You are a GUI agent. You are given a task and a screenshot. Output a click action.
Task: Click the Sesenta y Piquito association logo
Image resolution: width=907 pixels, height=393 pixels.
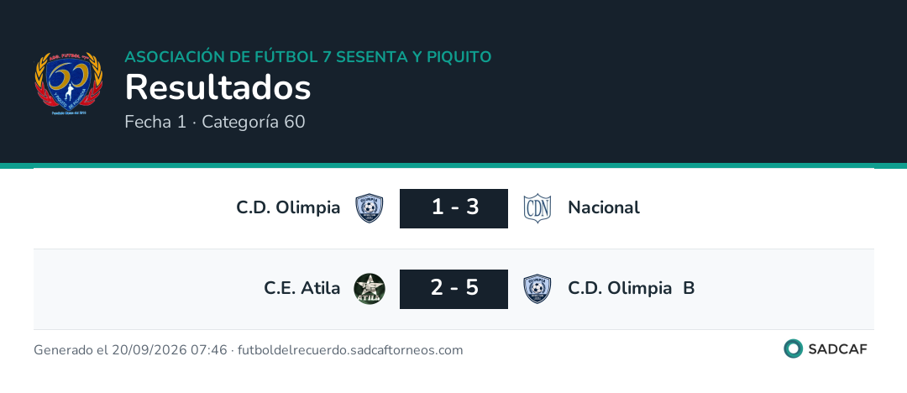pyautogui.click(x=69, y=84)
